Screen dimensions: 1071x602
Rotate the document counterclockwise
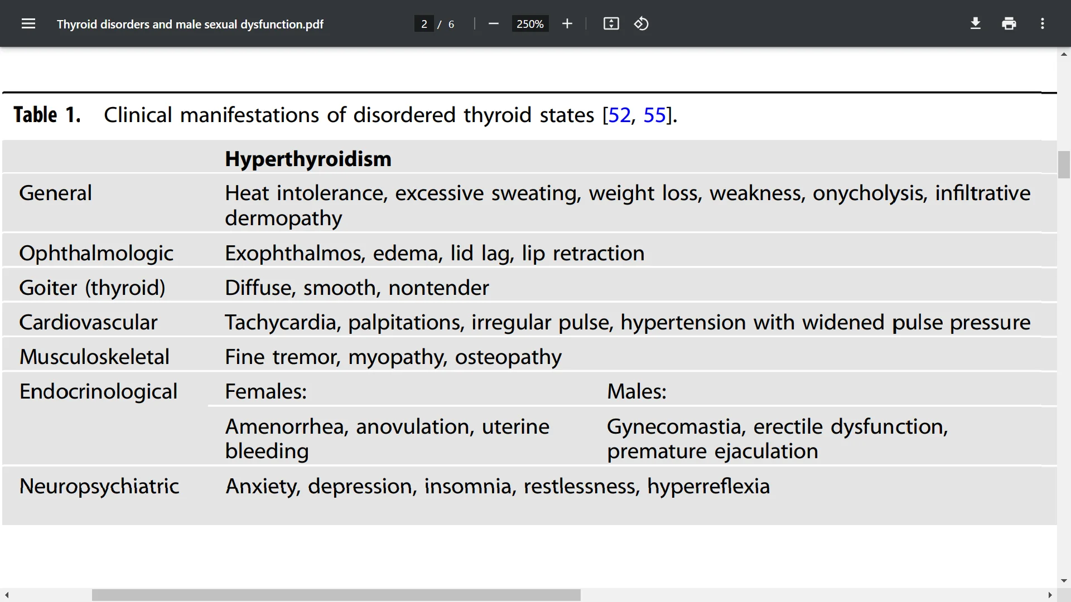tap(641, 23)
